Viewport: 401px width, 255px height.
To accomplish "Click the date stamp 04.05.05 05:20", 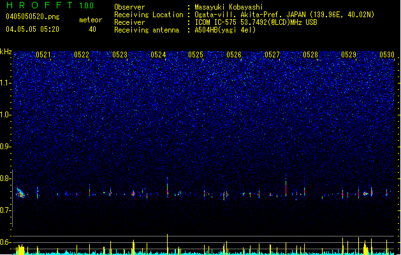I will tap(33, 29).
